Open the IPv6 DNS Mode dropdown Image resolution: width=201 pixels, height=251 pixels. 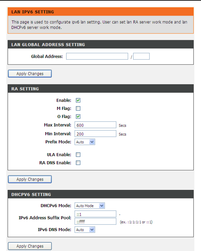pos(85,230)
